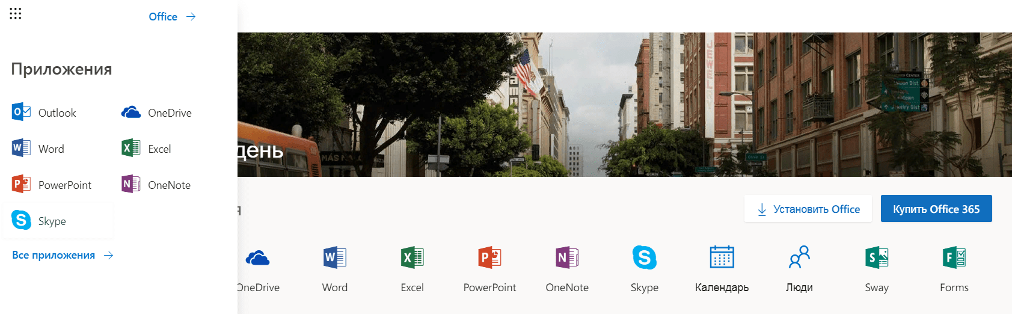The image size is (1012, 314).
Task: Launch PowerPoint from the apps panel
Action: pos(52,185)
